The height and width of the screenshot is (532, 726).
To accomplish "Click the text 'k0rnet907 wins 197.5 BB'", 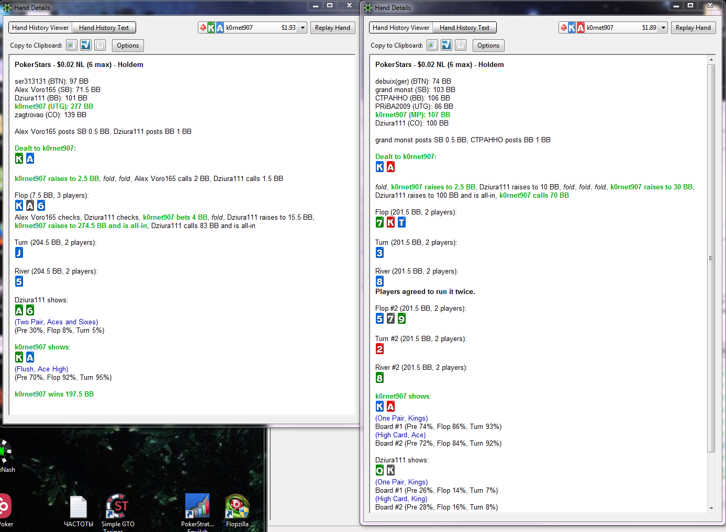I will [x=54, y=394].
